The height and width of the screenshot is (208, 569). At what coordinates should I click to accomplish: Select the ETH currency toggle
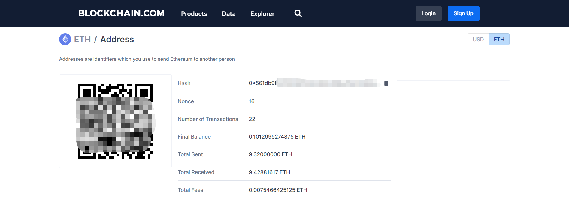point(499,39)
